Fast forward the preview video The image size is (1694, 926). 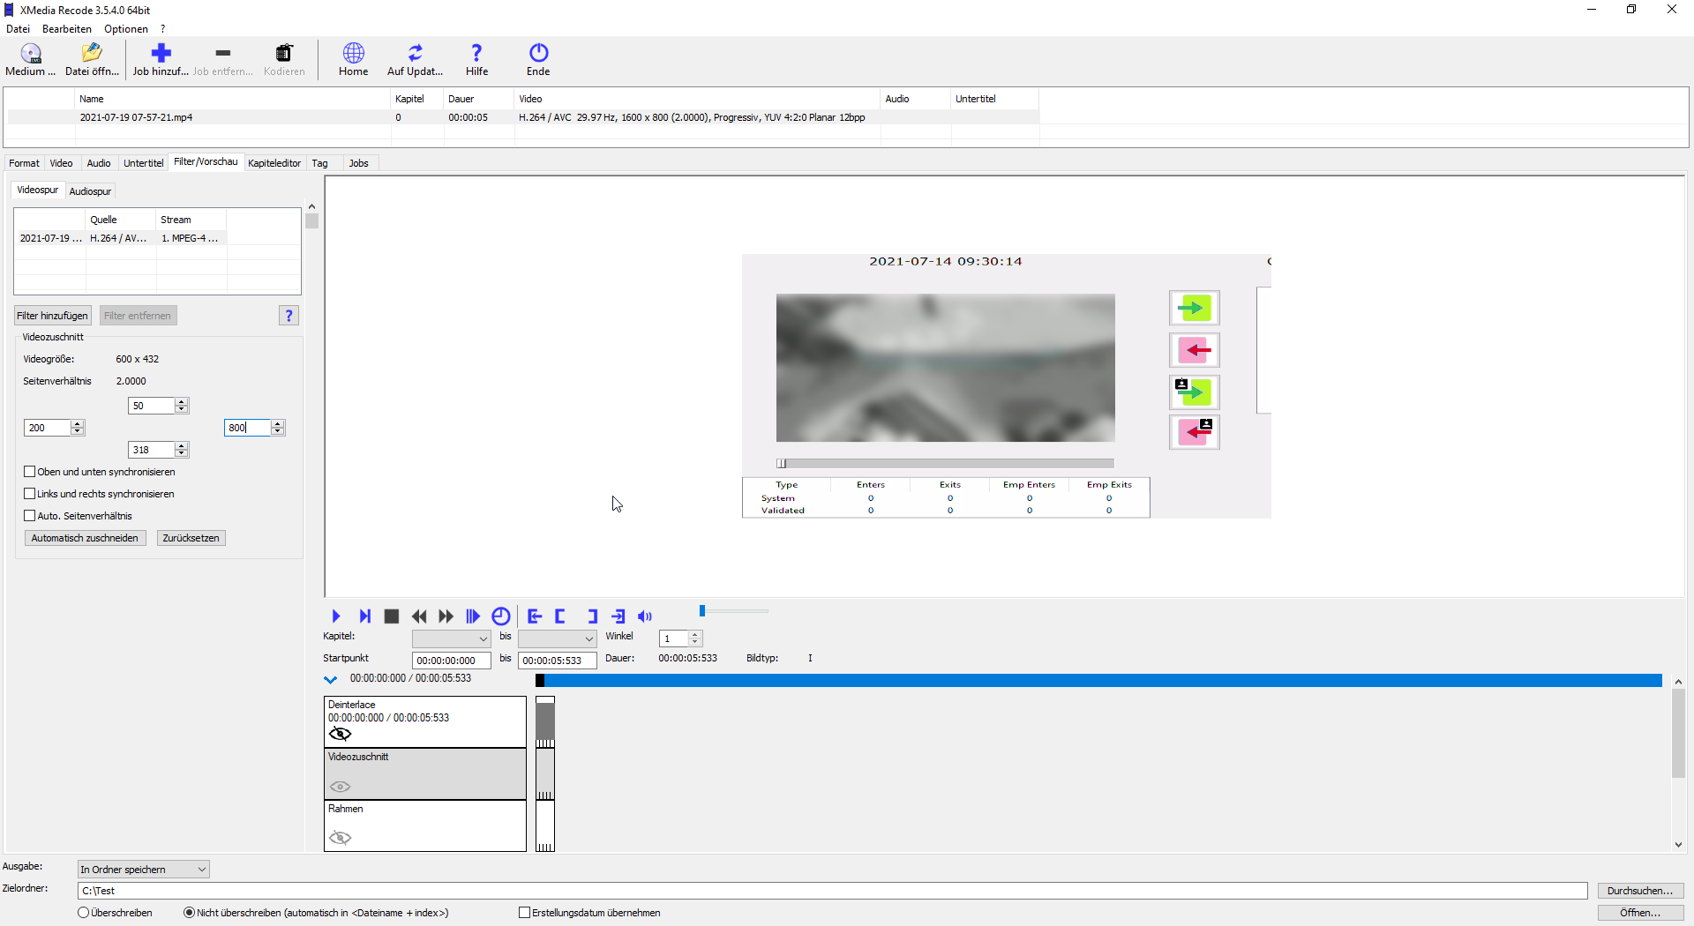[446, 616]
